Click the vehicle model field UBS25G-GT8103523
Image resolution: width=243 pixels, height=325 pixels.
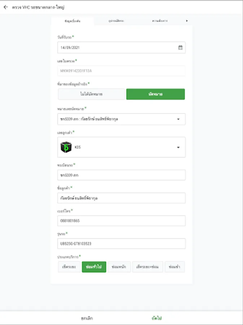click(121, 244)
